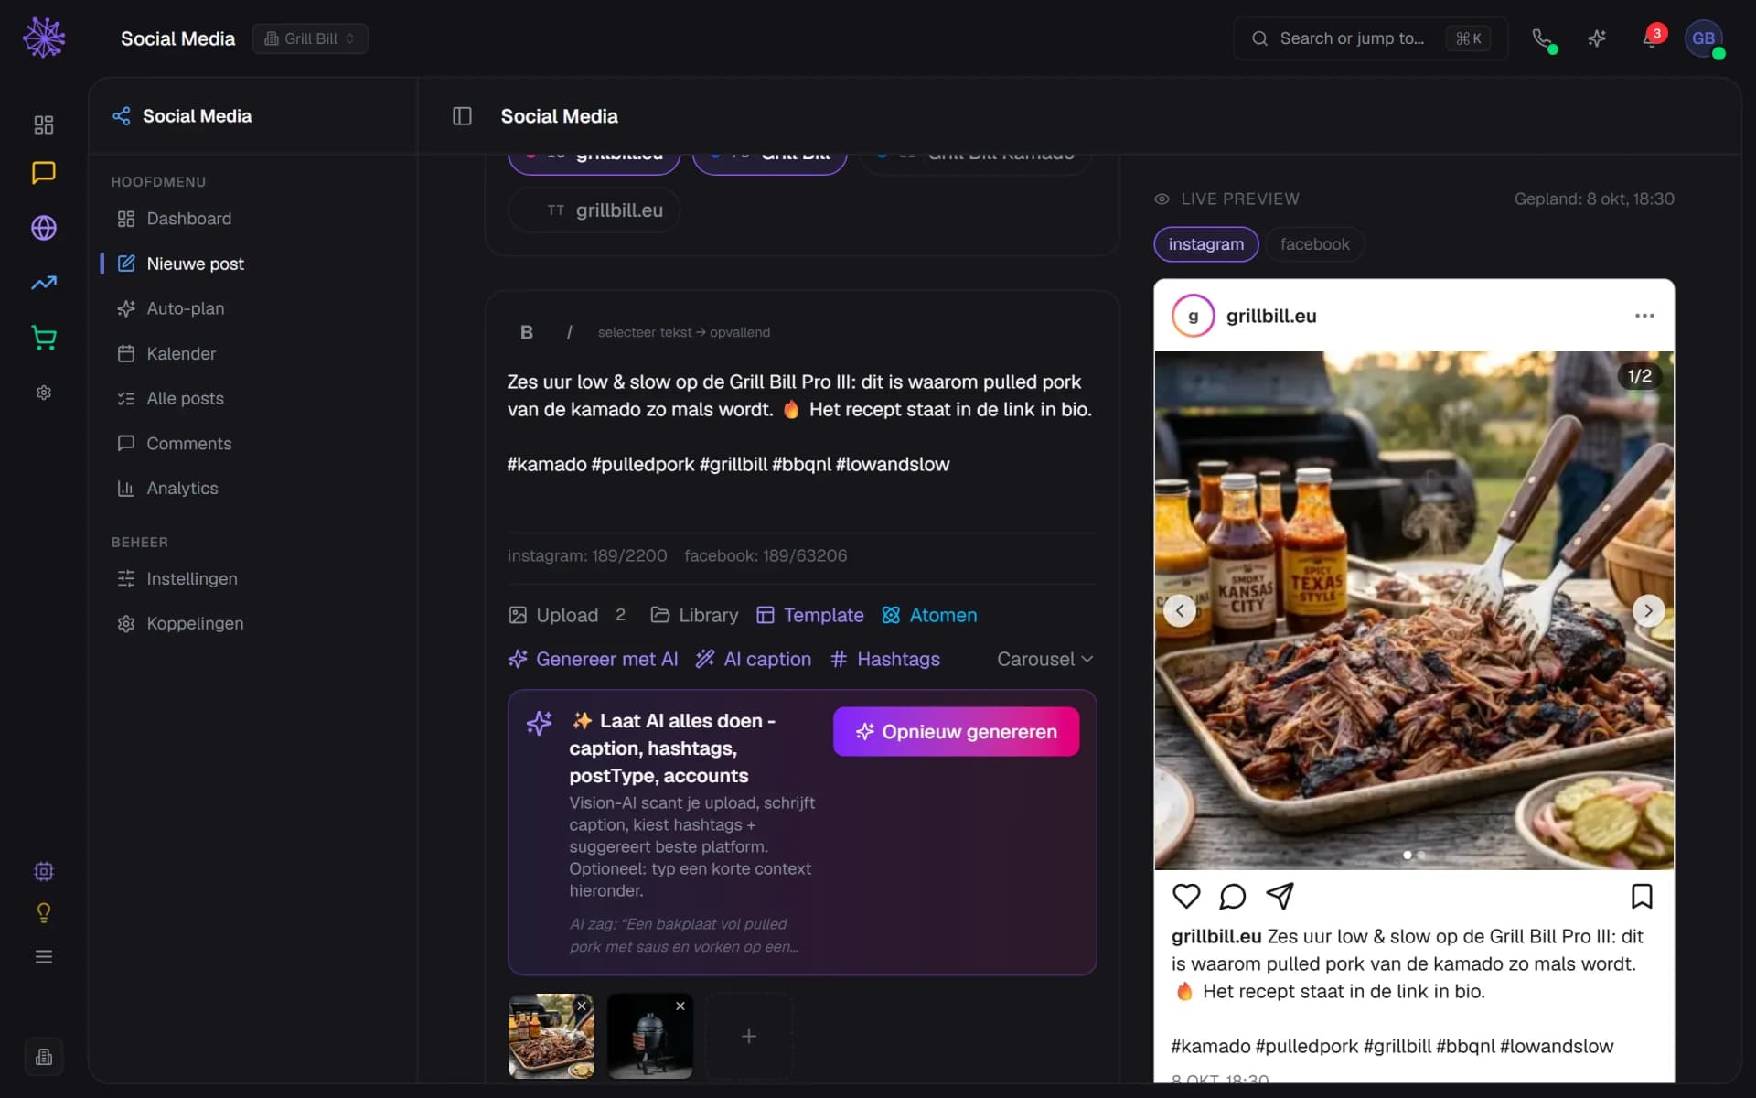Bookmark the post in preview

click(x=1642, y=896)
